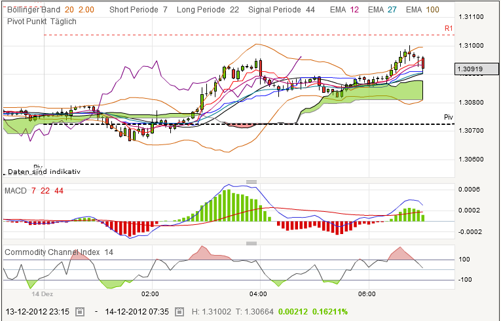Open the start date calendar picker icon
The height and width of the screenshot is (321, 501).
[x=80, y=311]
